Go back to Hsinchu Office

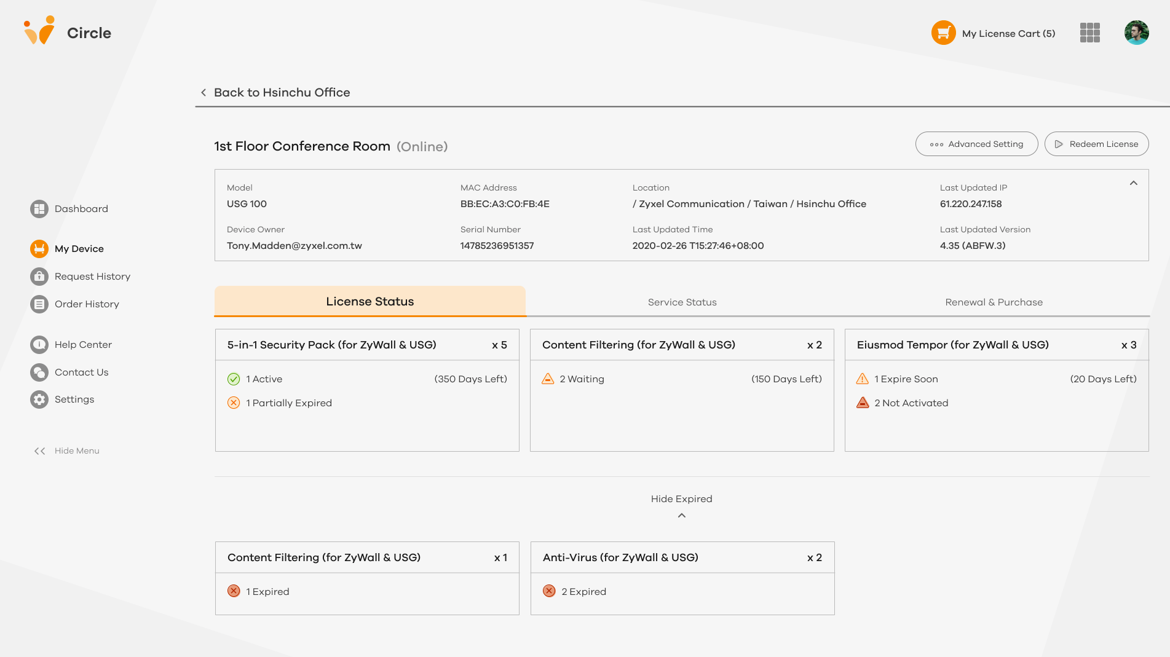click(x=275, y=93)
